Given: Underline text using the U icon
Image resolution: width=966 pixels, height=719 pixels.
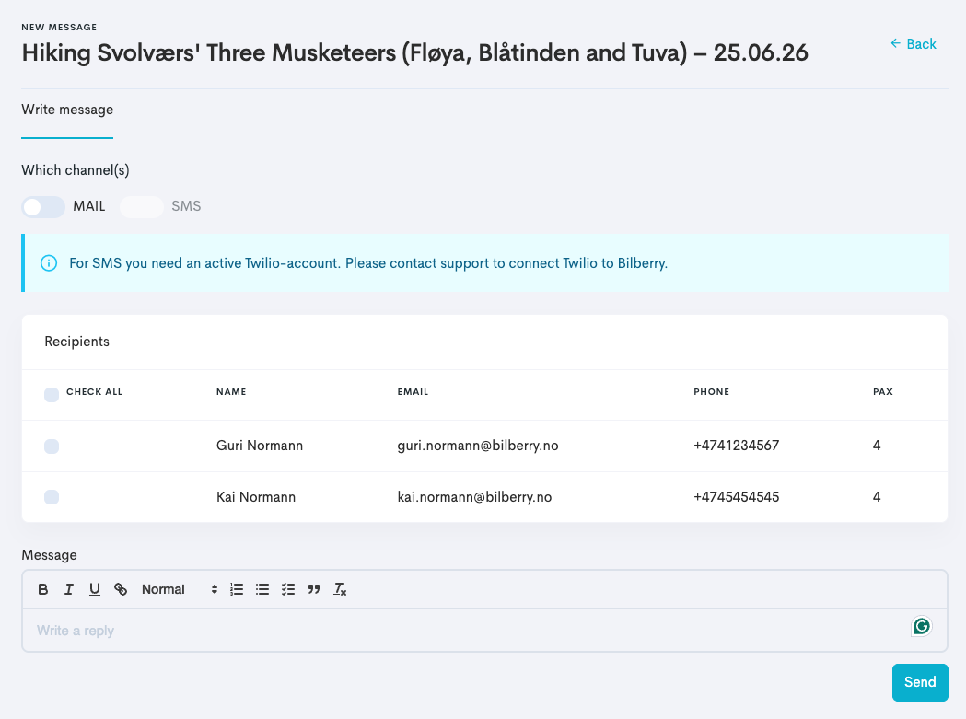Looking at the screenshot, I should [94, 589].
